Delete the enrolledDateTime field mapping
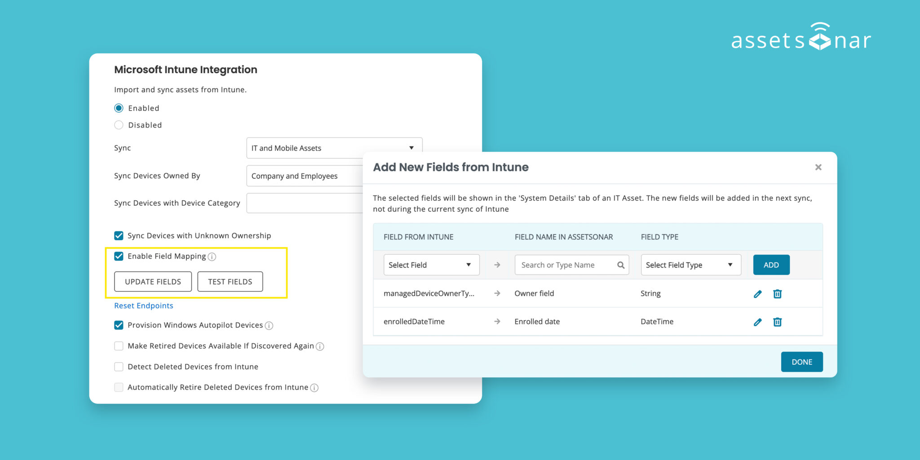Viewport: 920px width, 460px height. [777, 322]
